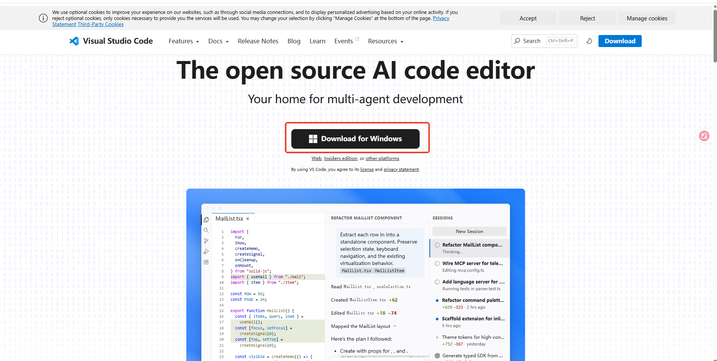Open Release Notes in the navigation bar
Viewport: 717px width, 361px height.
258,41
